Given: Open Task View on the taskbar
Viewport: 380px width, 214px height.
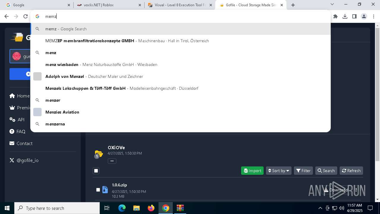Looking at the screenshot, I should coord(107,208).
